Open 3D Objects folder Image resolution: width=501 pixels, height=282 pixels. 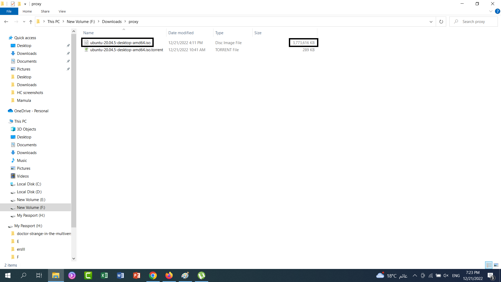click(26, 129)
